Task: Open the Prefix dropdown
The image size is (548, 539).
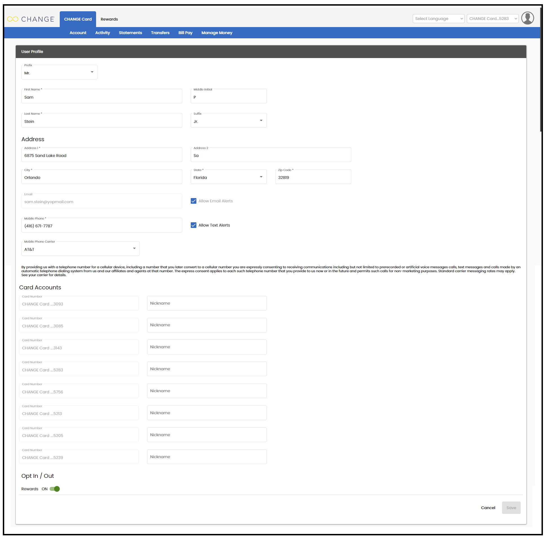Action: point(59,72)
